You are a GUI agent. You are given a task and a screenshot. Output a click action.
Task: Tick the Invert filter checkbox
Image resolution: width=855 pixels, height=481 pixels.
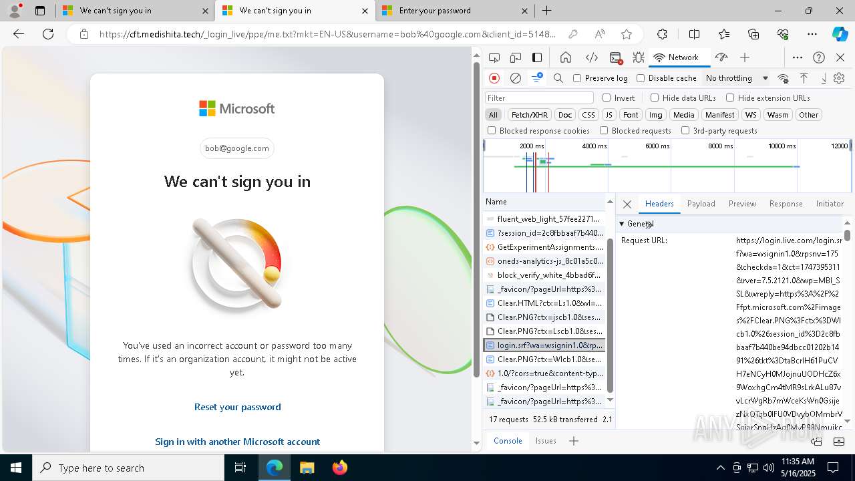[x=607, y=98]
